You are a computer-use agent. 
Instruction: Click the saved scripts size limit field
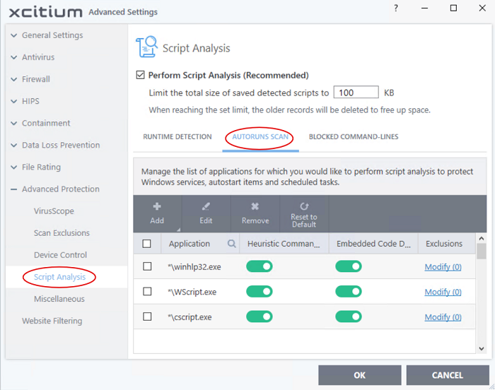click(x=356, y=92)
